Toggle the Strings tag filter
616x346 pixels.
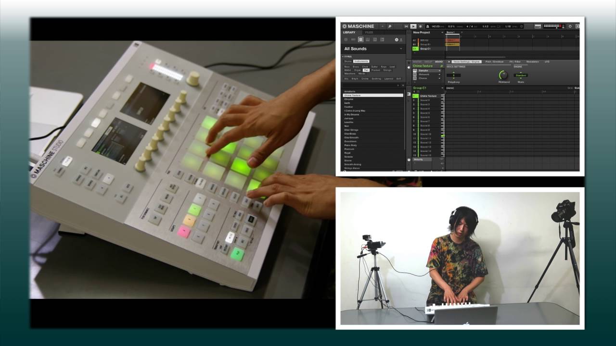pyautogui.click(x=387, y=70)
